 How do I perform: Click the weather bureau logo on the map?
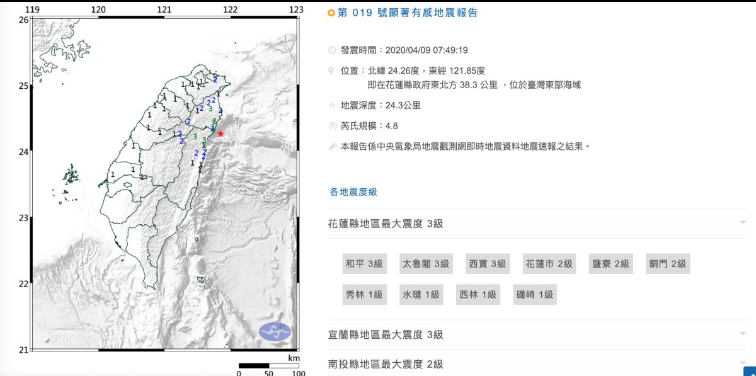point(275,331)
